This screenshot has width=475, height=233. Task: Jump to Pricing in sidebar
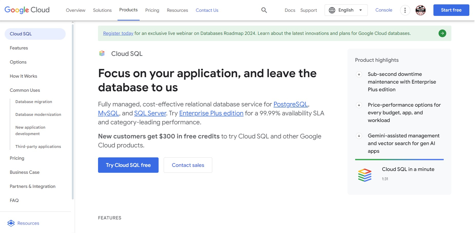(x=17, y=158)
